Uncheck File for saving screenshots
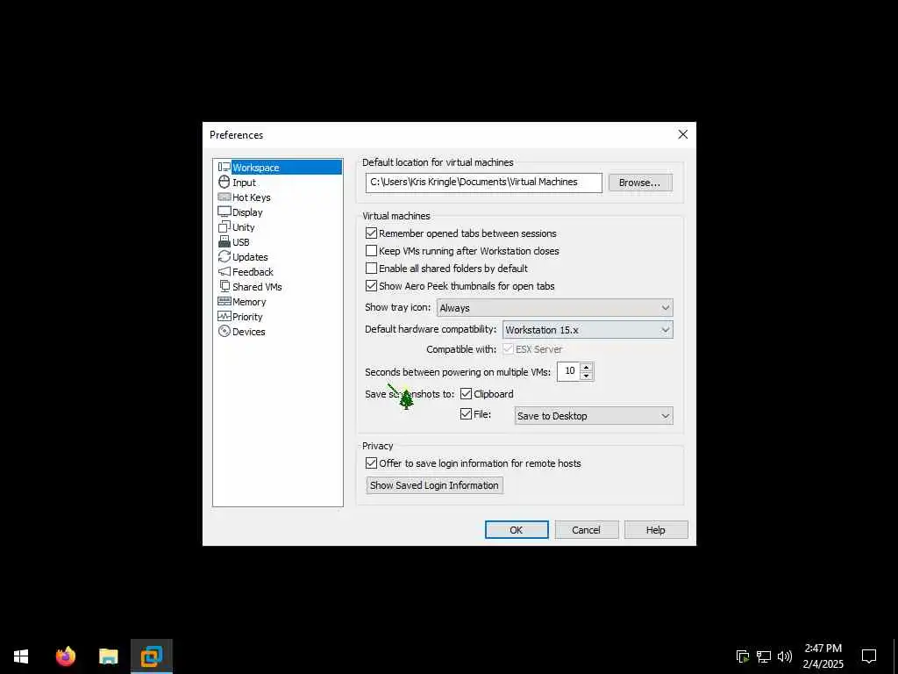898x674 pixels. [467, 414]
